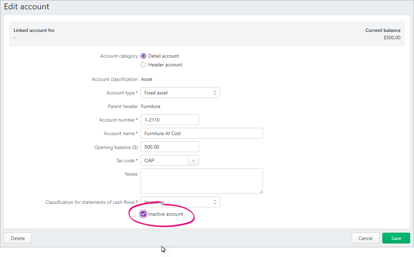
Task: Open the Account type dropdown
Action: [180, 92]
